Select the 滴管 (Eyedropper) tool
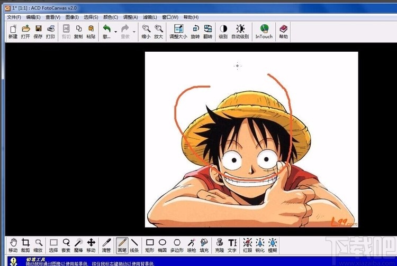Viewport: 397px width, 266px height. coord(106,245)
